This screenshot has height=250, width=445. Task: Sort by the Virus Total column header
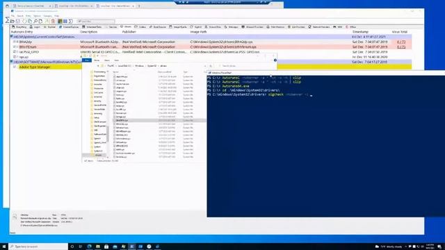(400, 32)
